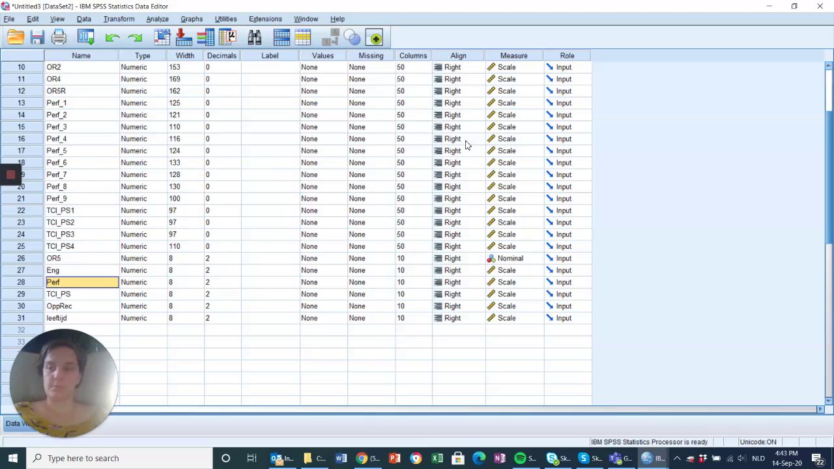The width and height of the screenshot is (834, 469).
Task: Open the Extensions menu
Action: pos(265,19)
